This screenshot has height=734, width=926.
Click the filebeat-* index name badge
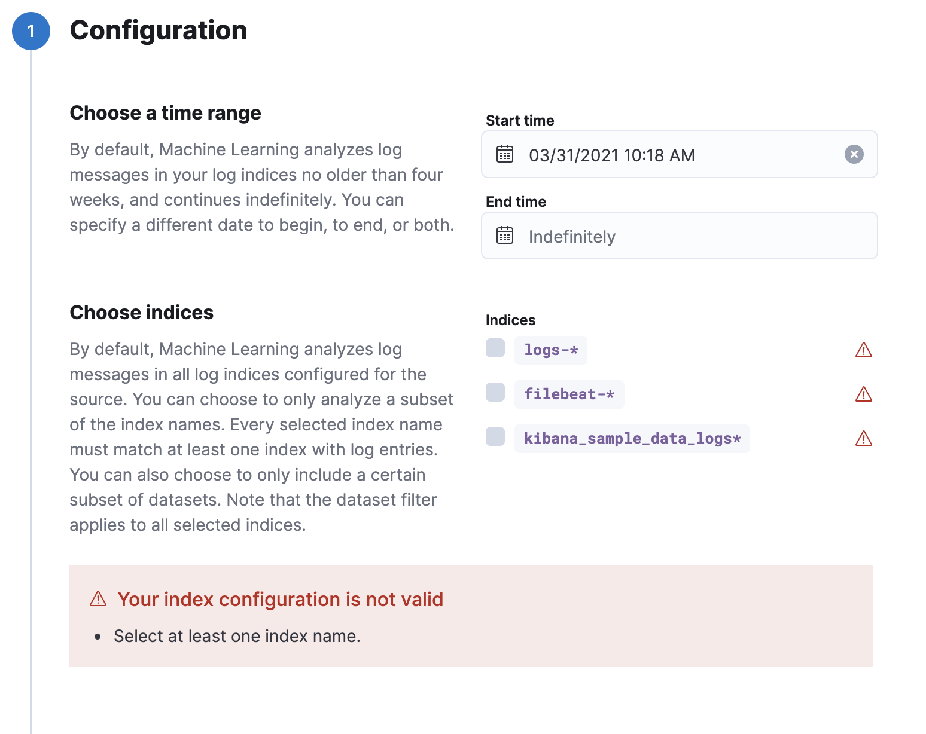pos(569,394)
